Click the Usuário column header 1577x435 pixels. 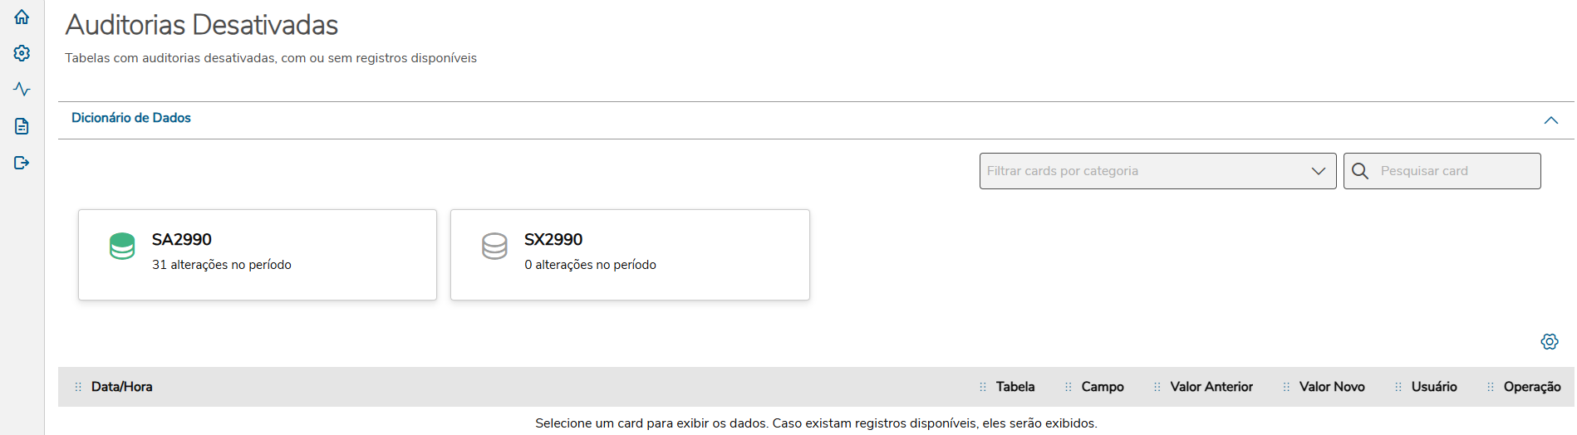pos(1433,387)
